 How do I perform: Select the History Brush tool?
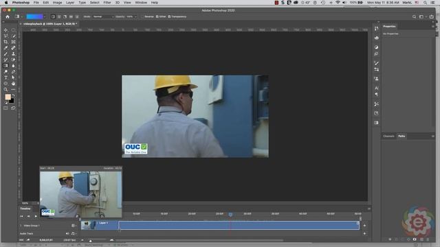pos(5,60)
